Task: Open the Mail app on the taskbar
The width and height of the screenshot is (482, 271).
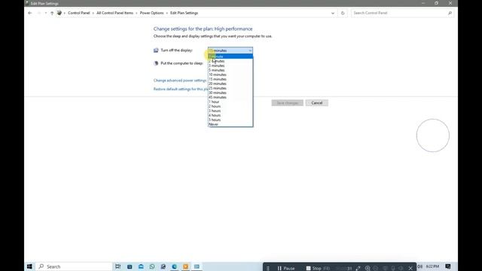Action: pos(141,266)
